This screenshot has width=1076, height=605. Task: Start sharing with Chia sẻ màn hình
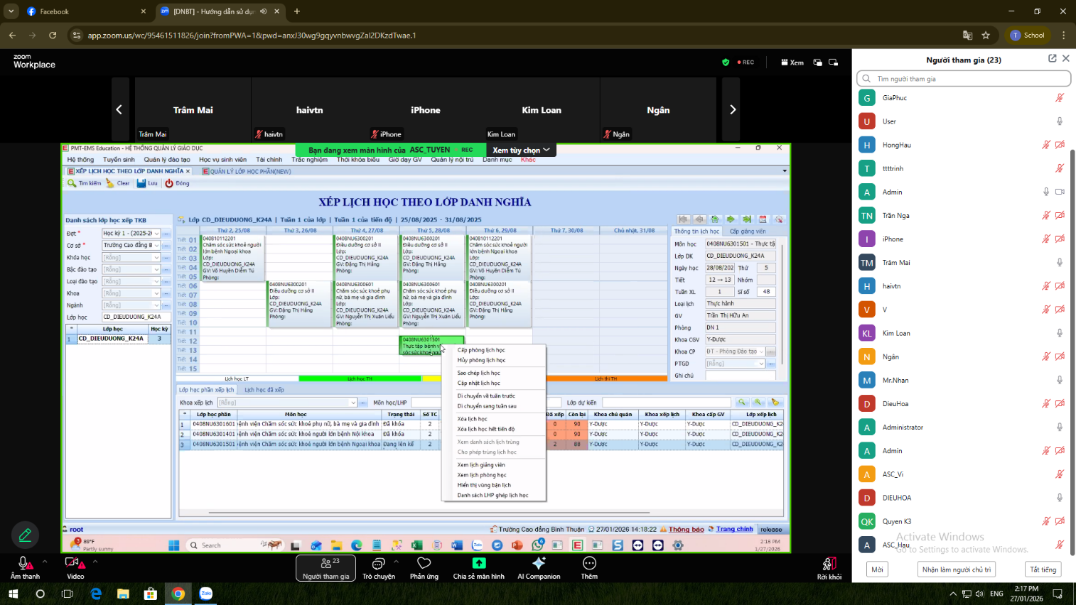pyautogui.click(x=479, y=563)
